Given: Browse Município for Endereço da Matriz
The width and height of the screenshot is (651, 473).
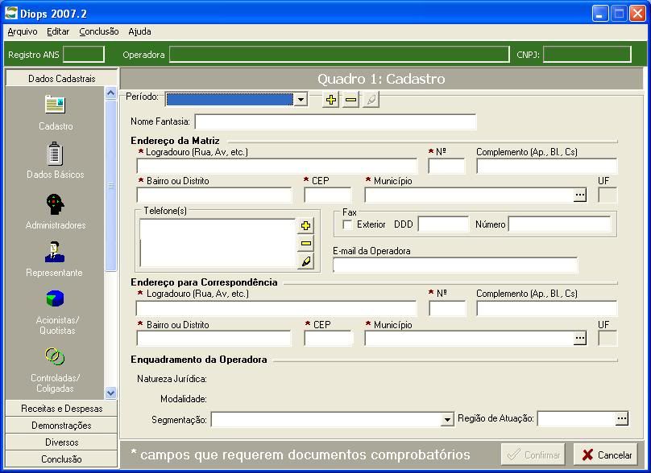Looking at the screenshot, I should (x=579, y=195).
